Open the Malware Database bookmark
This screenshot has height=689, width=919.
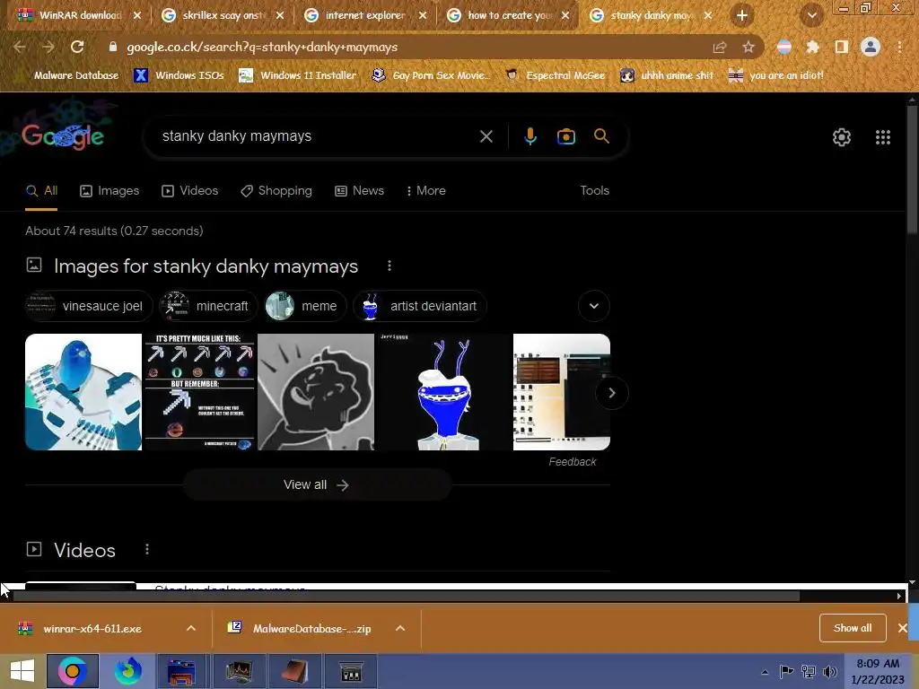pos(67,75)
